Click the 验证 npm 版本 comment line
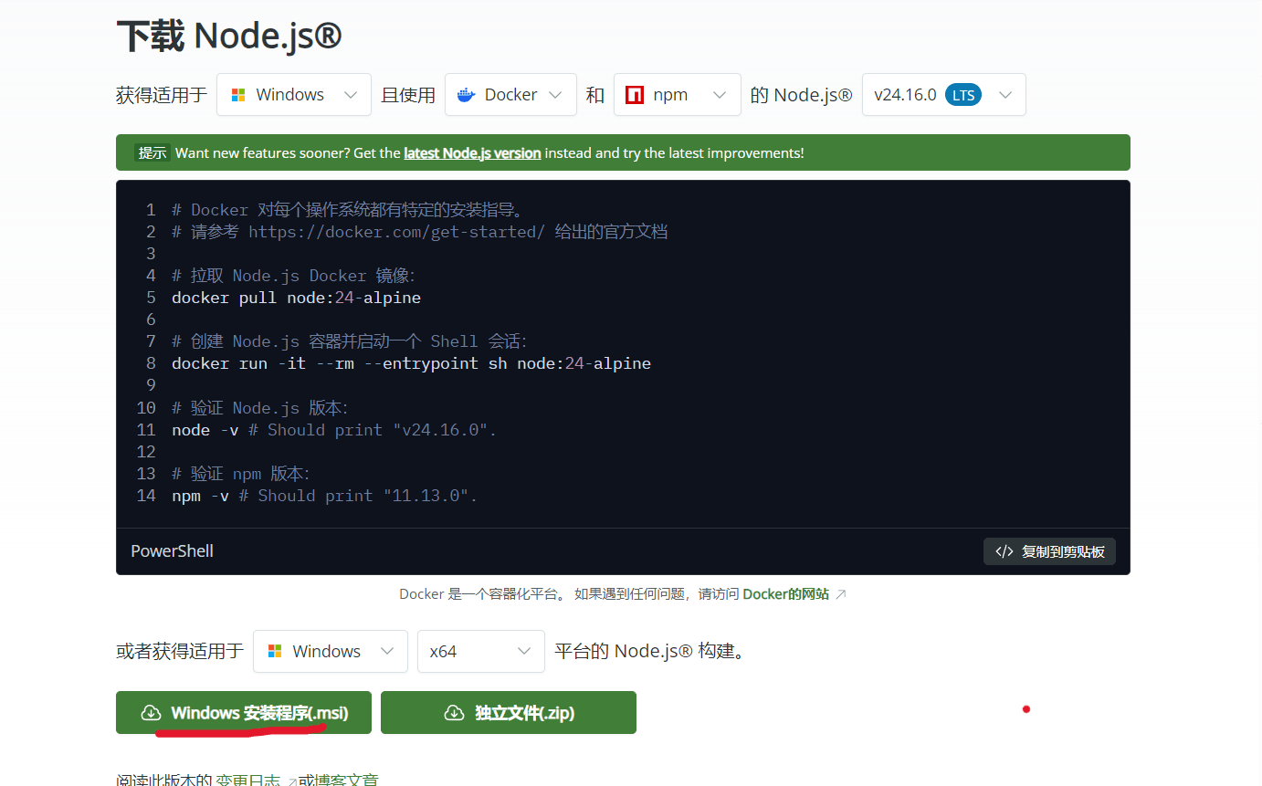This screenshot has height=786, width=1262. pos(241,474)
